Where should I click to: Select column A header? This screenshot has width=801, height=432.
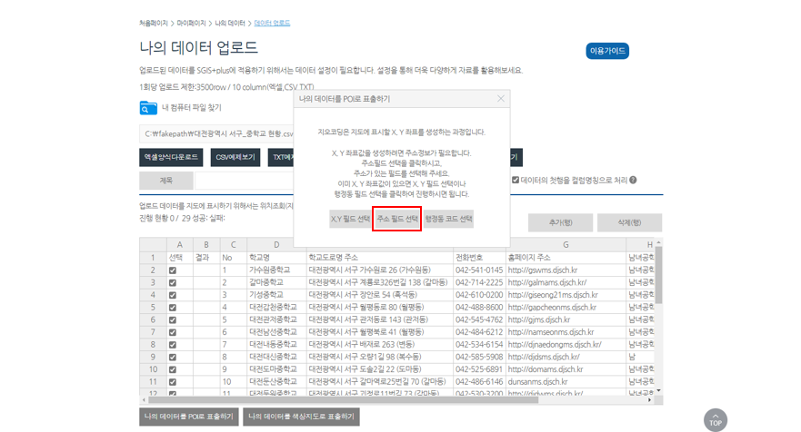tap(179, 245)
